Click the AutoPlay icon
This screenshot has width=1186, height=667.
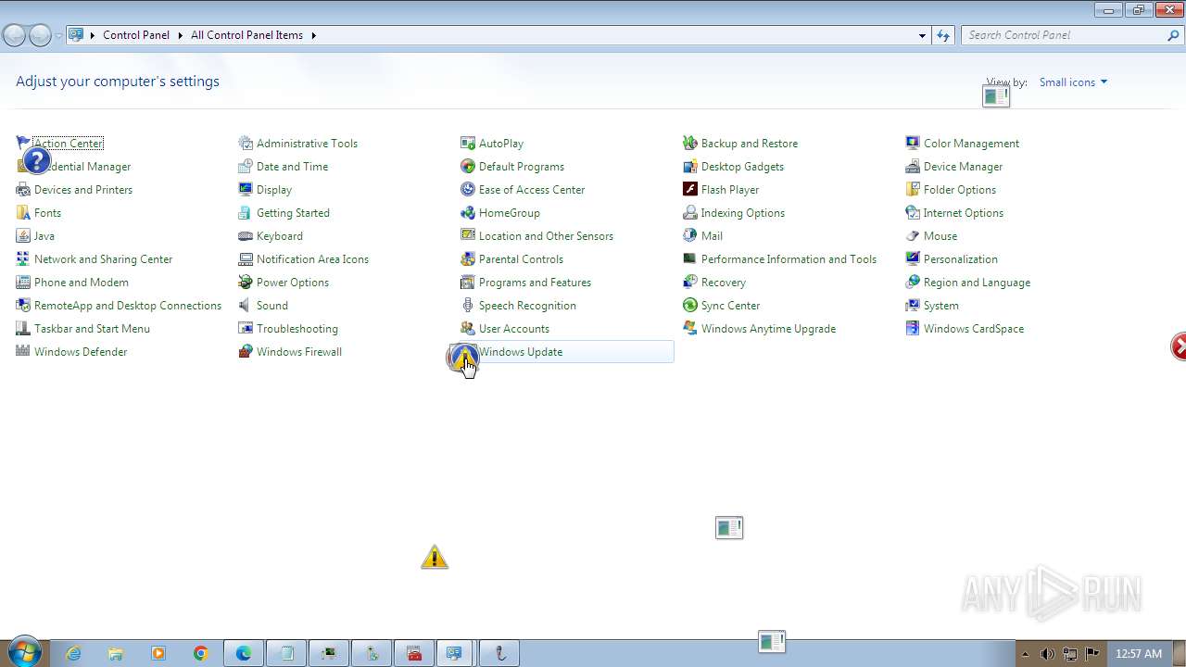click(468, 144)
